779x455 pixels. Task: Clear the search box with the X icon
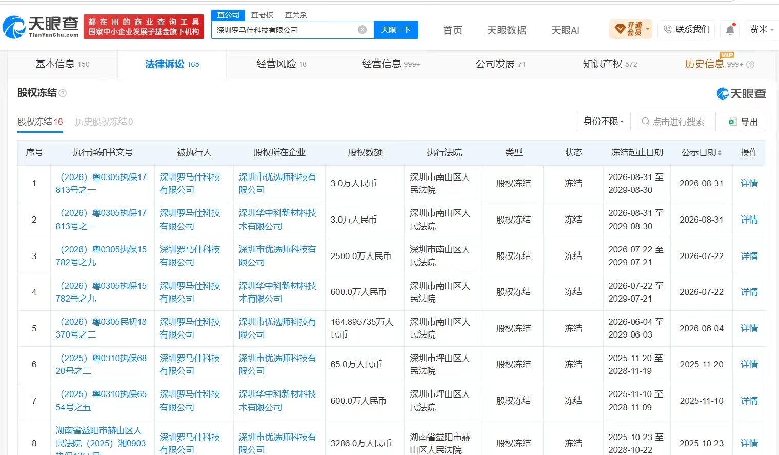point(362,30)
